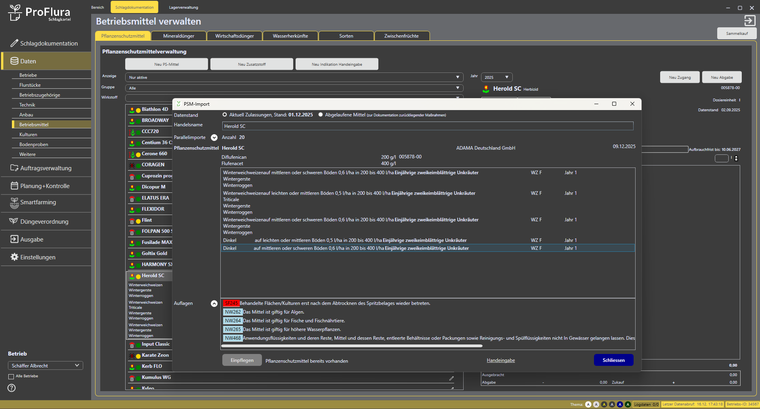Enable the Alle Betriebe checkbox

click(11, 377)
